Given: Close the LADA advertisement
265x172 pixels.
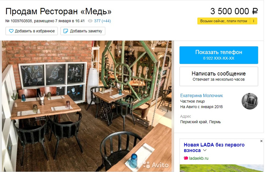Looking at the screenshot, I should pyautogui.click(x=261, y=141).
